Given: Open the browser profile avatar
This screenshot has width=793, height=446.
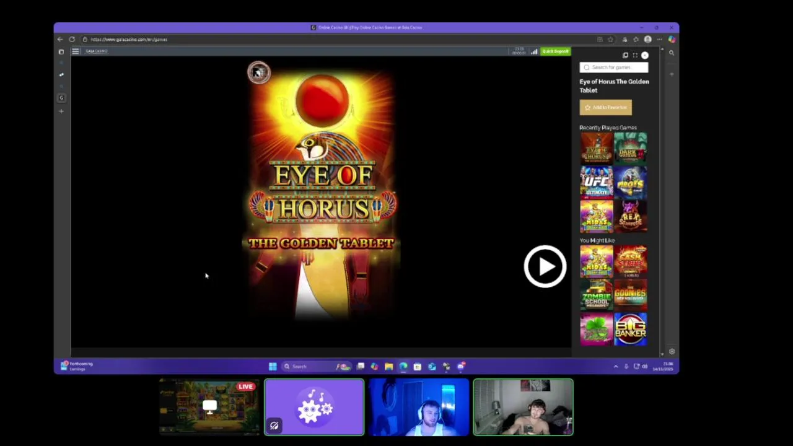Looking at the screenshot, I should coord(648,39).
